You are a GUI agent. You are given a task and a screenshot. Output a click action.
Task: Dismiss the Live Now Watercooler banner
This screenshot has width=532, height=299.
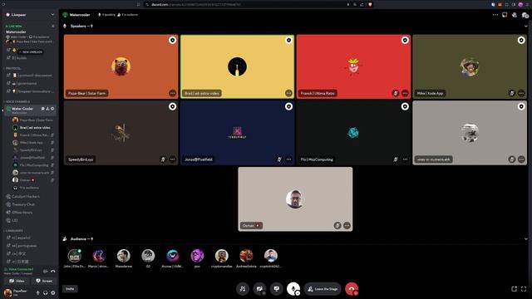52,26
